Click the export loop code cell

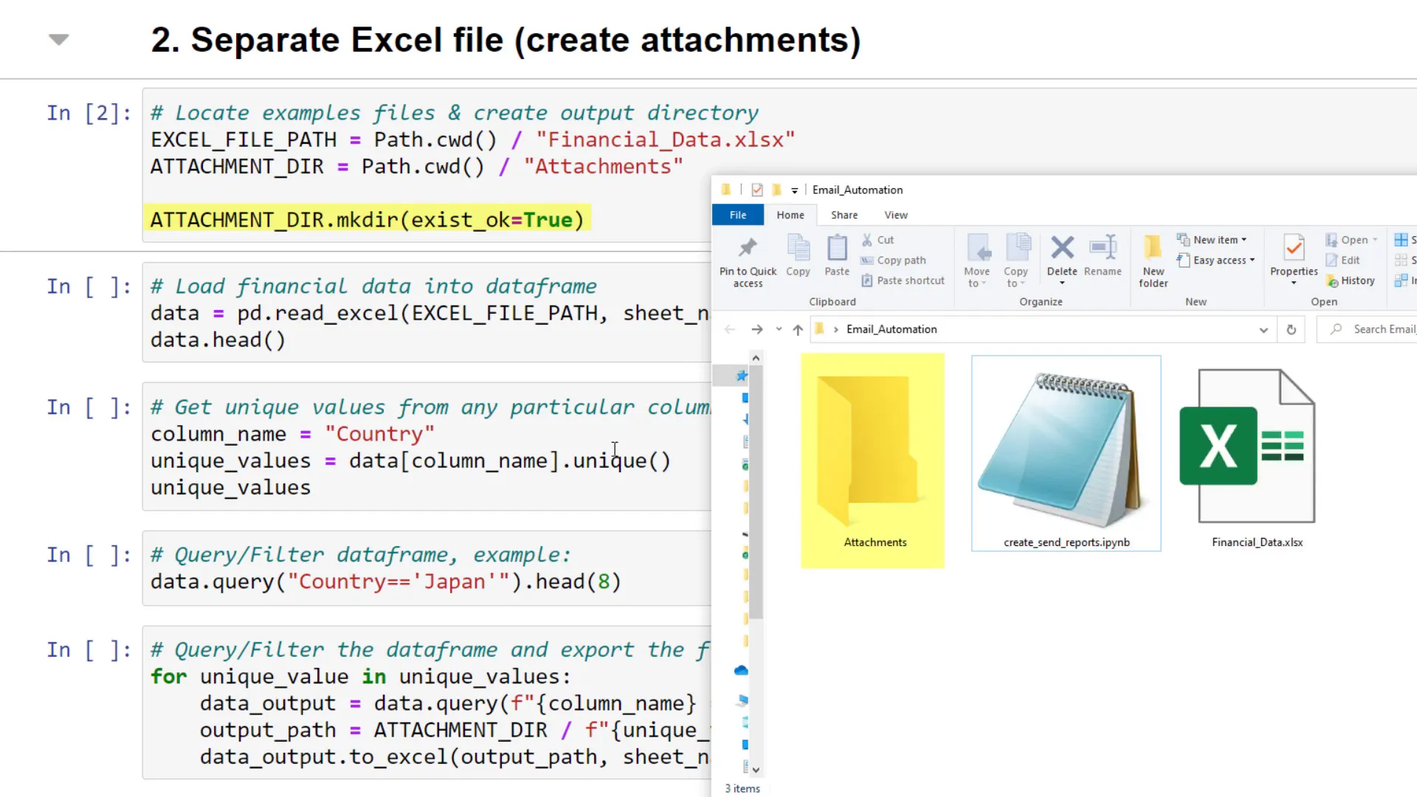427,703
